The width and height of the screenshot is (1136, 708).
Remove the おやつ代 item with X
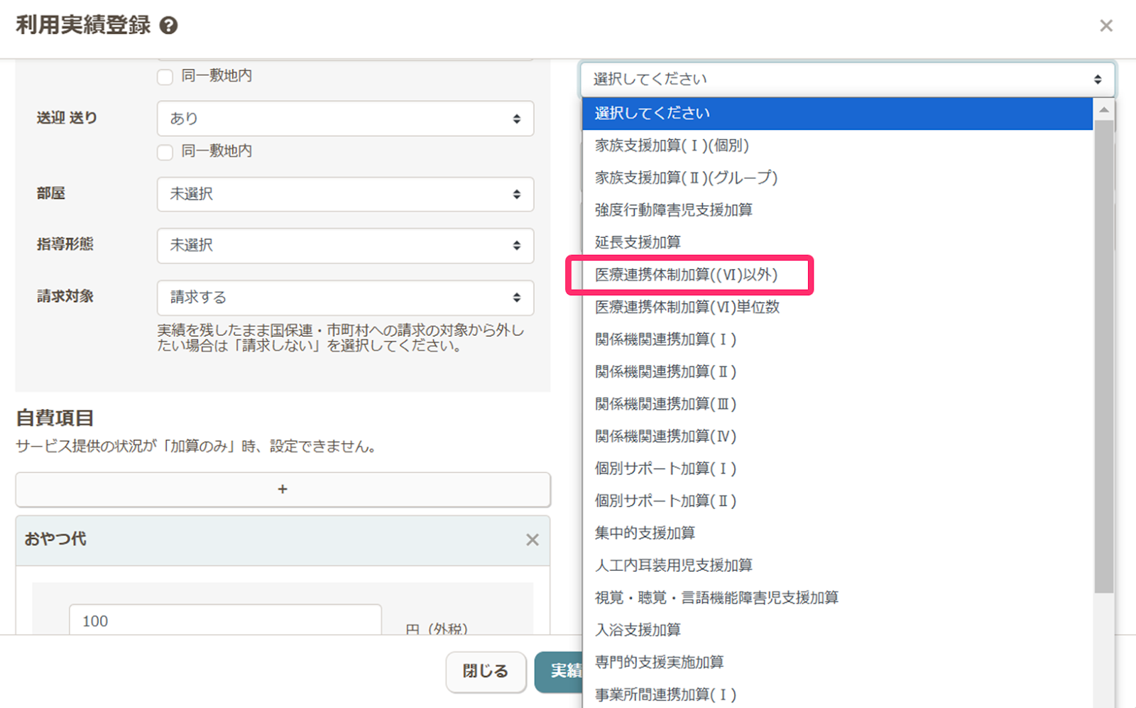(x=532, y=540)
